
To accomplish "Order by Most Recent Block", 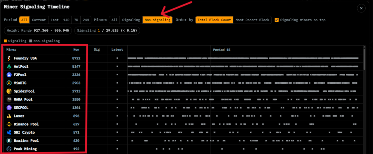I will coord(252,20).
